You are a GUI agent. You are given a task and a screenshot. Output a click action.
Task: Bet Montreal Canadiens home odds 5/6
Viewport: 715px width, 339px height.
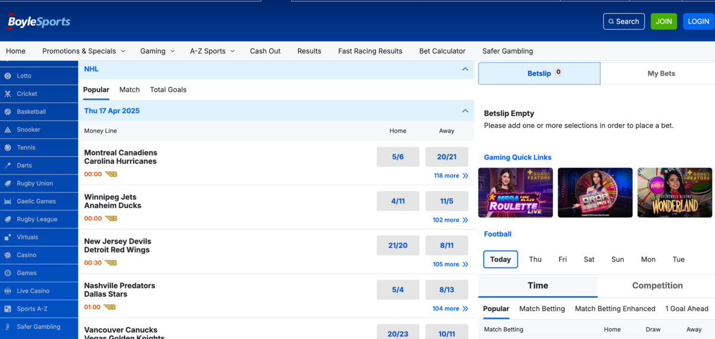(x=398, y=157)
